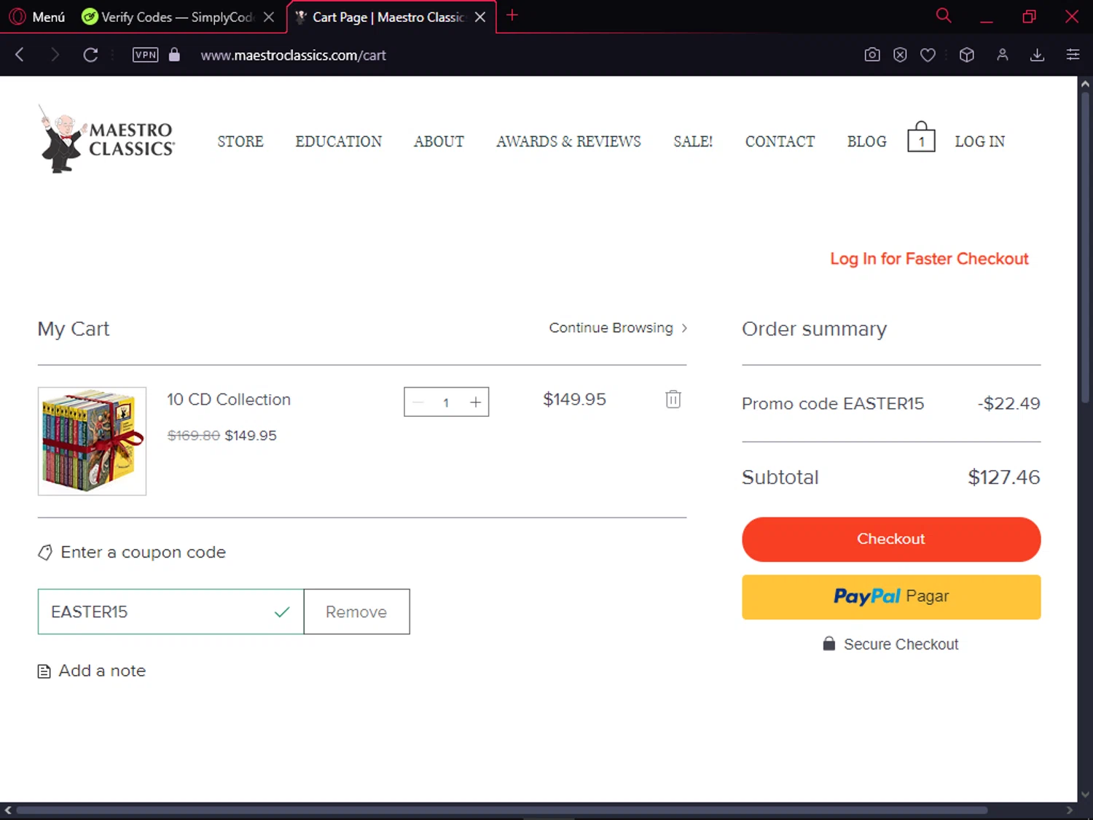Pay with the PayPal Pagar button
The width and height of the screenshot is (1093, 820).
click(891, 597)
